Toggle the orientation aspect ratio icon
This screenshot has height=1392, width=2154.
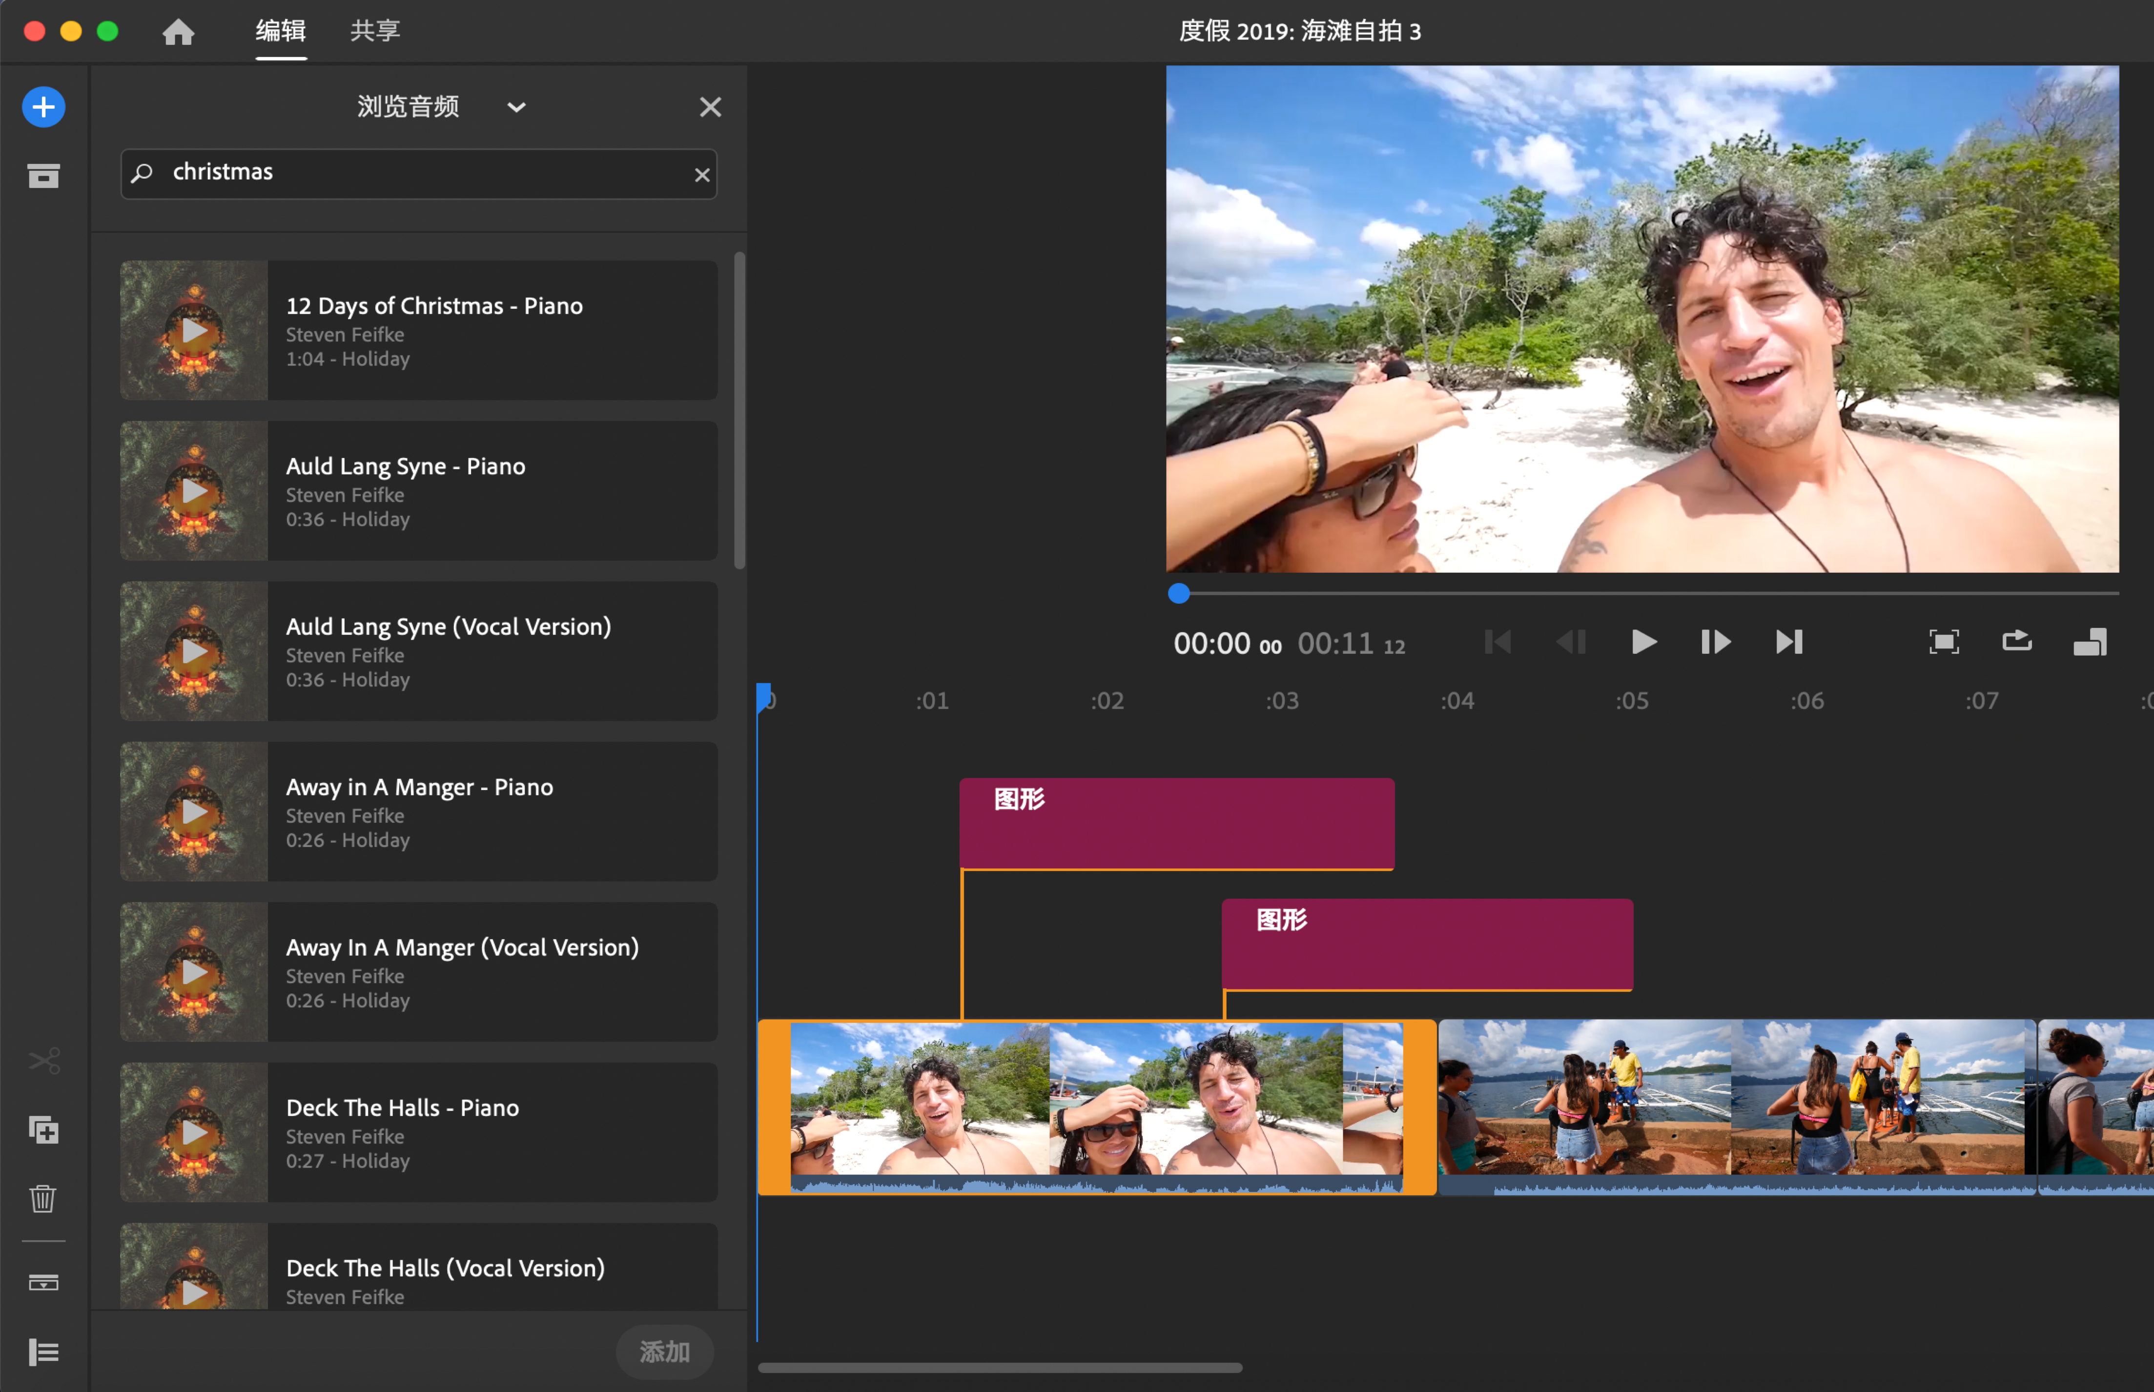coord(2090,642)
